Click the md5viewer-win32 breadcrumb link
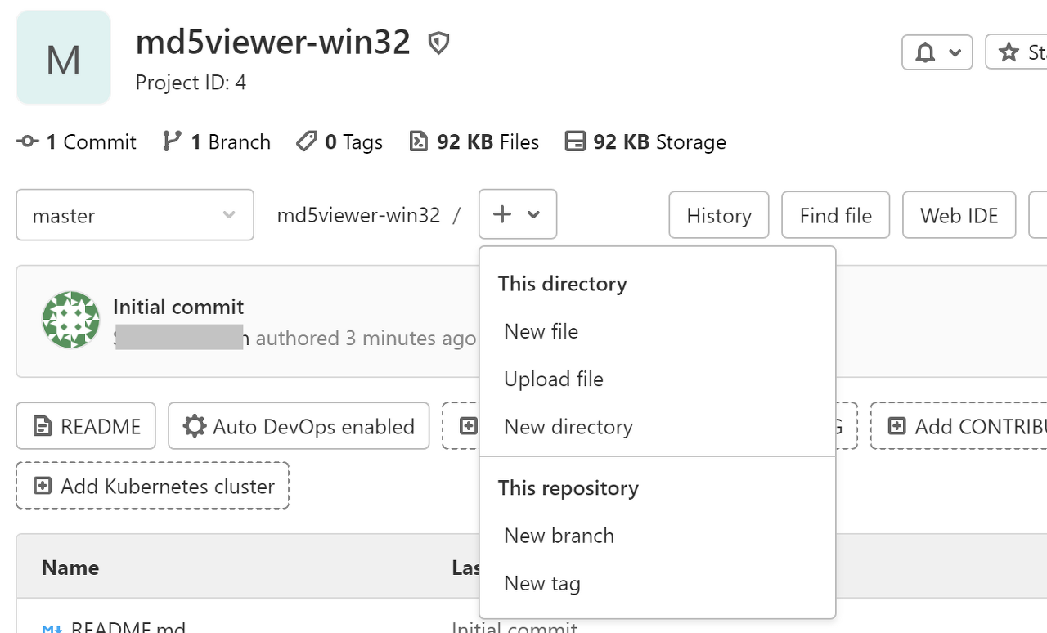 (x=358, y=215)
